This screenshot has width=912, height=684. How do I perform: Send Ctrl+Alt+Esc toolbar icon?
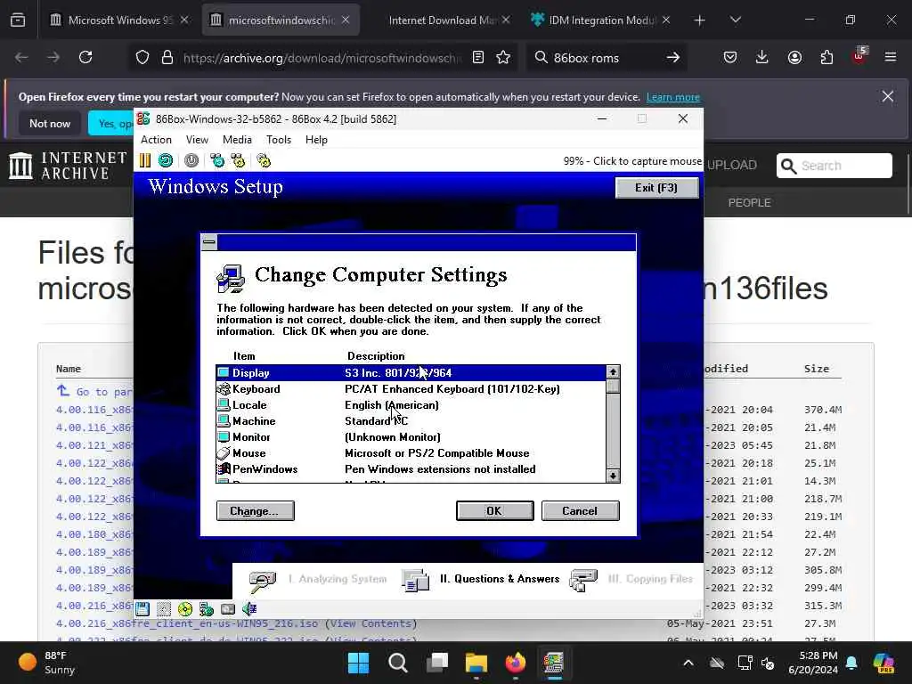pyautogui.click(x=239, y=160)
